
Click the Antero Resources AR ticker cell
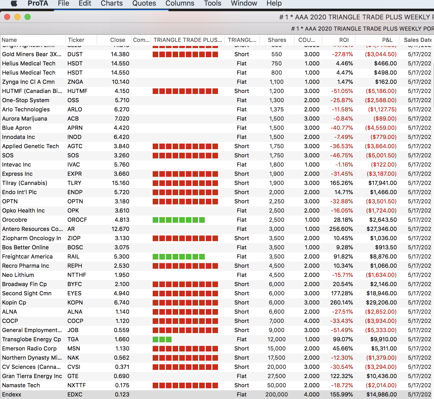pyautogui.click(x=71, y=229)
